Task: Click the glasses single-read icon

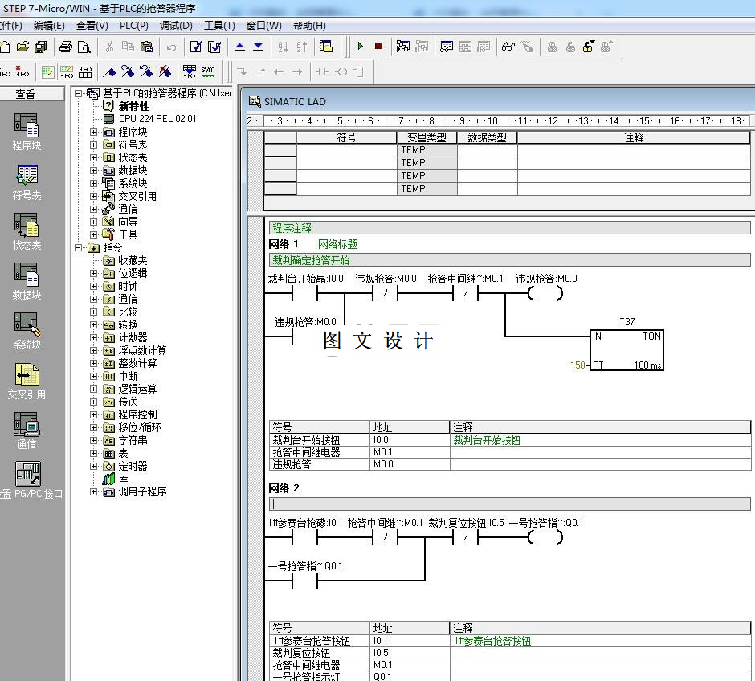Action: [x=508, y=47]
